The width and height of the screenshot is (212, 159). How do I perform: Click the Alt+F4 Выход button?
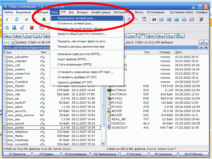pos(193,154)
